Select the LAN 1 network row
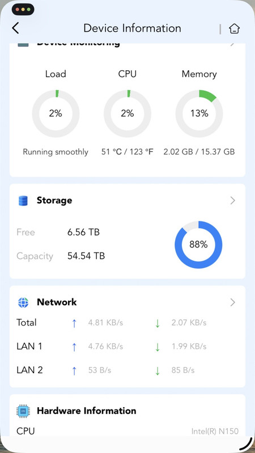The image size is (255, 453). [x=127, y=347]
